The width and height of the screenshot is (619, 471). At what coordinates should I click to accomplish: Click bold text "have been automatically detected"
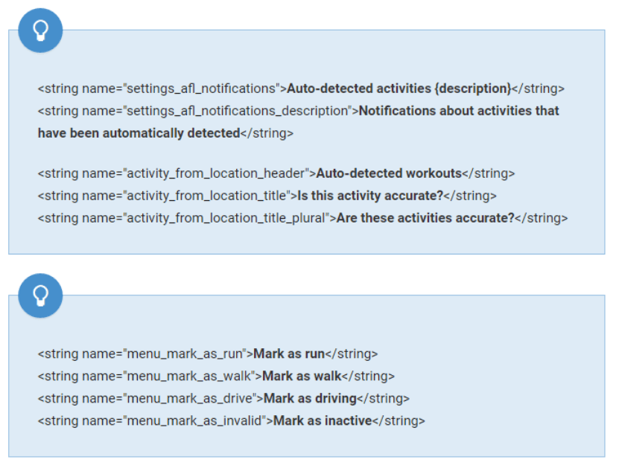pyautogui.click(x=139, y=133)
